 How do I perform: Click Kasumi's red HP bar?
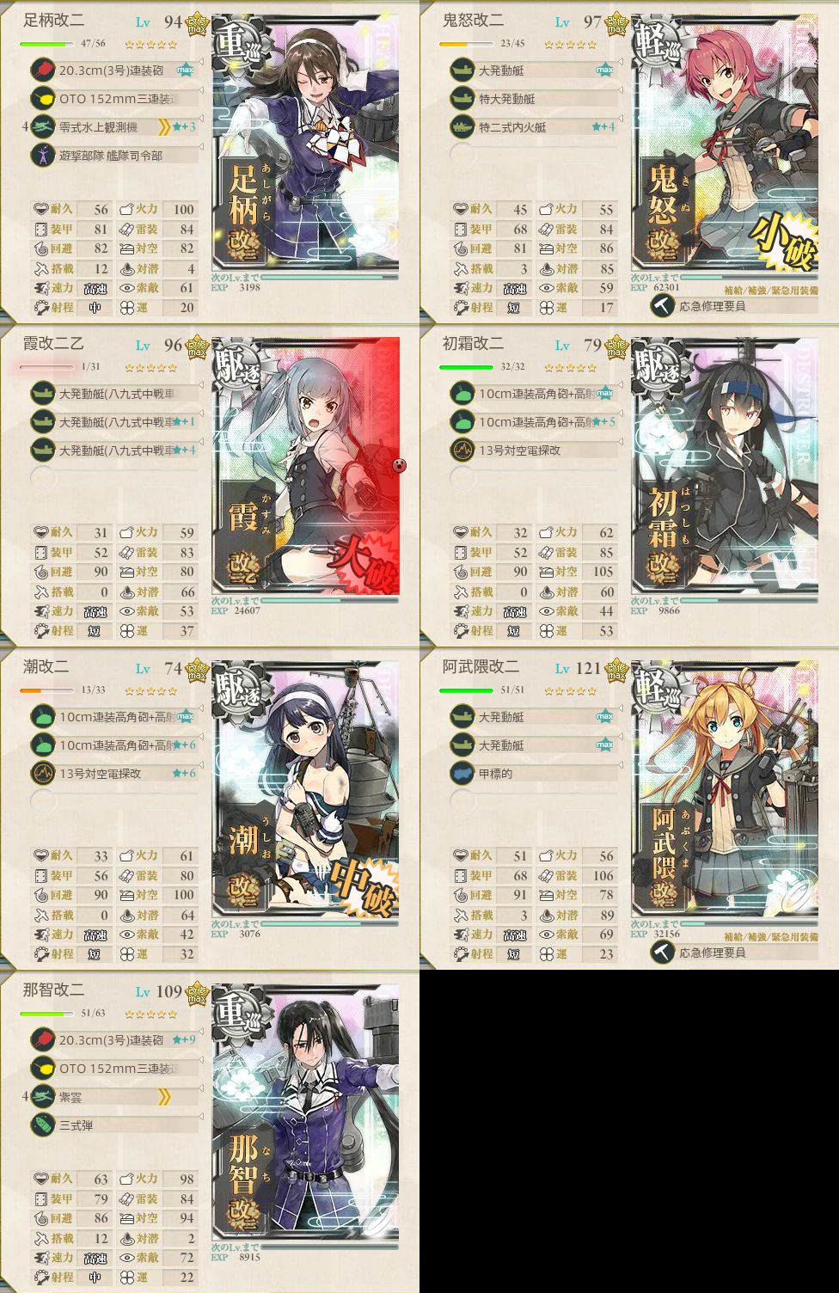46,367
